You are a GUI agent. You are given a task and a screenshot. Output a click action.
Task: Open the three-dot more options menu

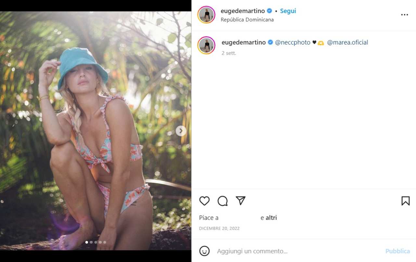(x=404, y=15)
